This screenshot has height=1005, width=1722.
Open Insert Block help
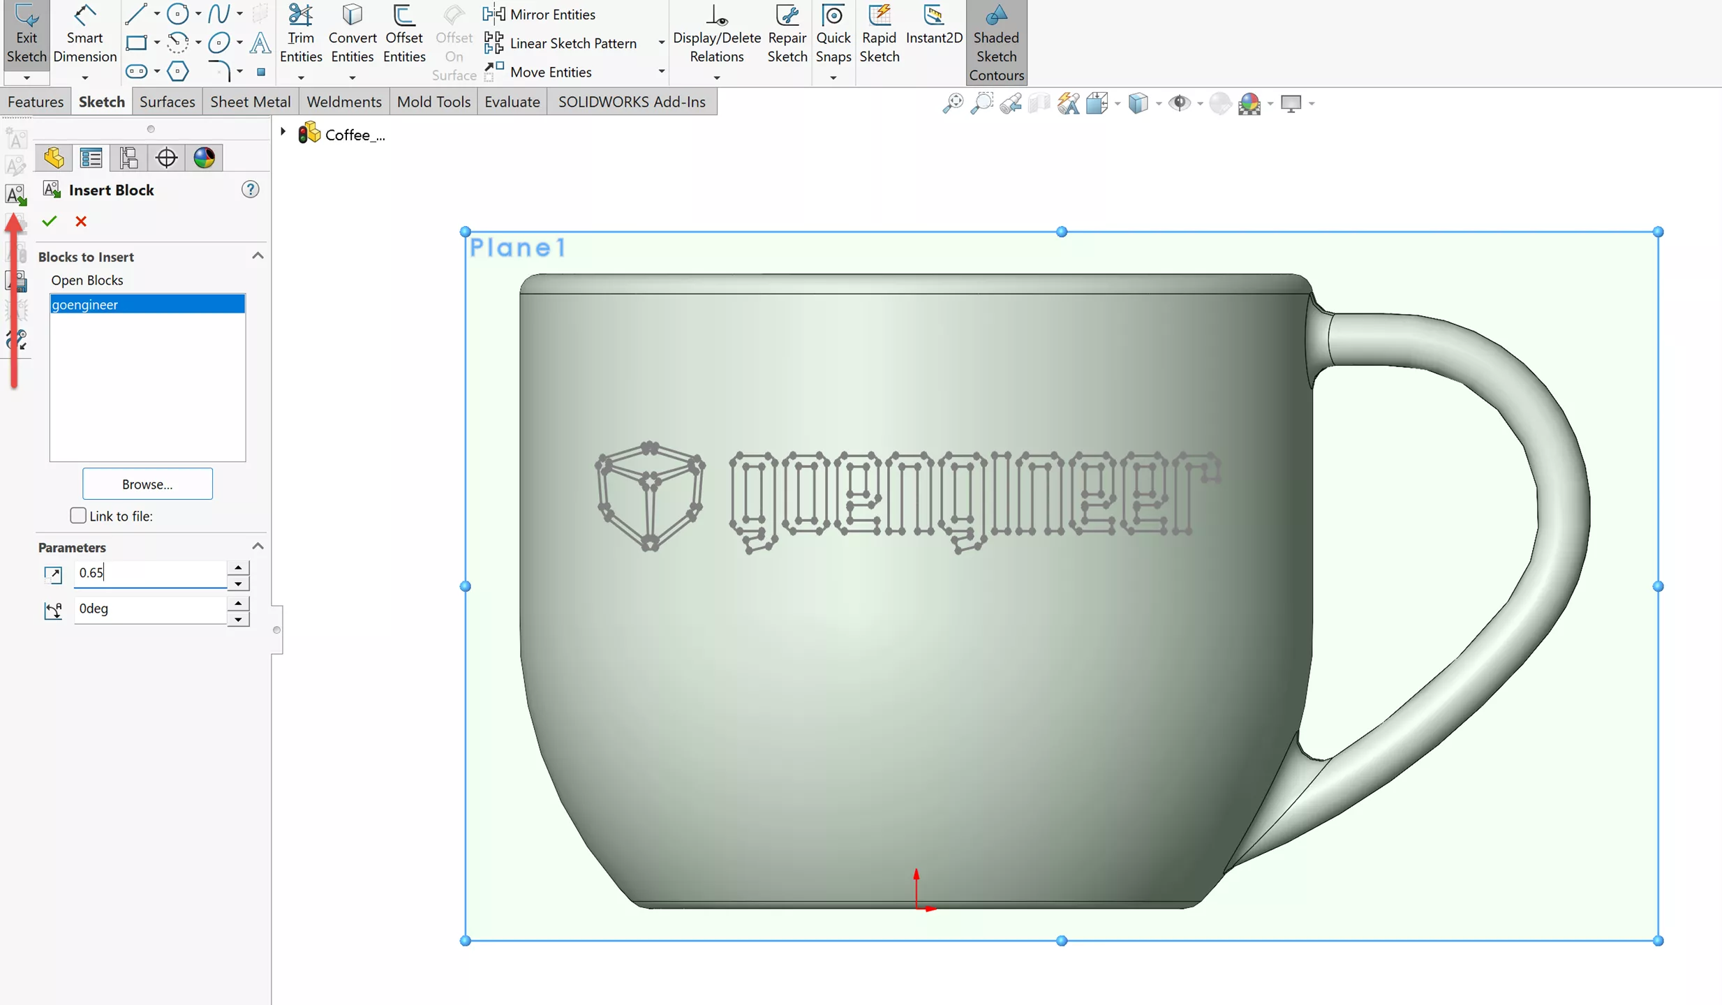250,189
